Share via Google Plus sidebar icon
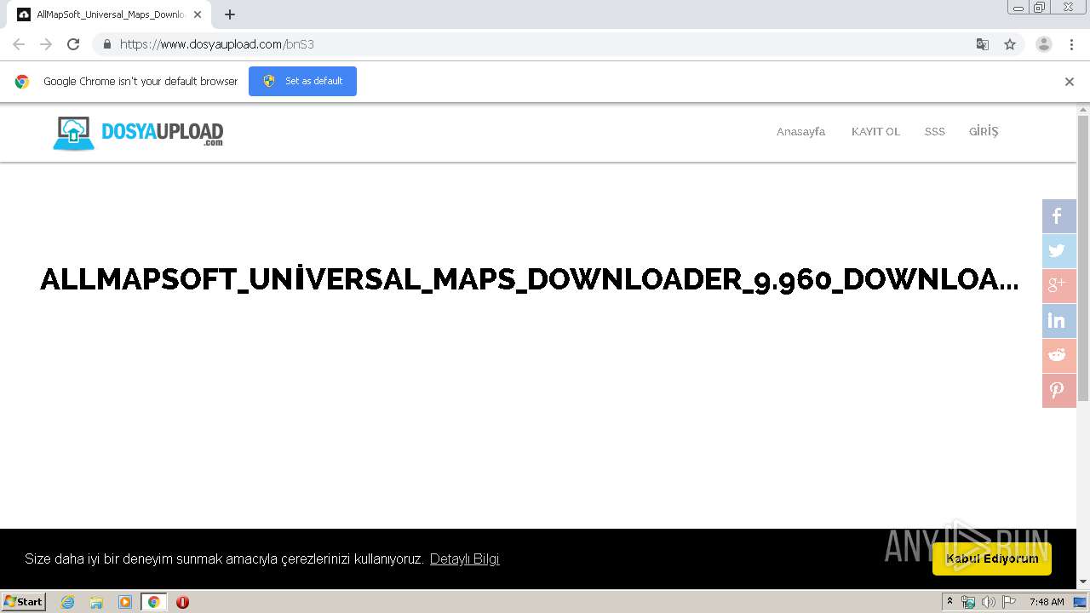 (x=1058, y=286)
